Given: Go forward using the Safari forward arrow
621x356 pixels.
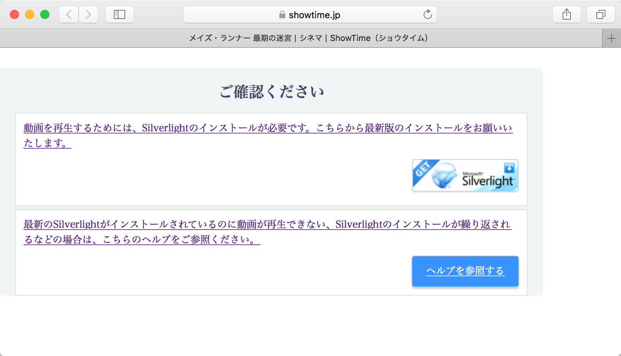Looking at the screenshot, I should coord(88,15).
